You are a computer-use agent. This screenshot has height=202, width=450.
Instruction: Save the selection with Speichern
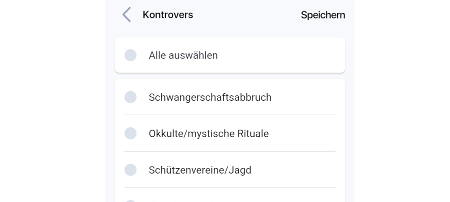point(322,15)
